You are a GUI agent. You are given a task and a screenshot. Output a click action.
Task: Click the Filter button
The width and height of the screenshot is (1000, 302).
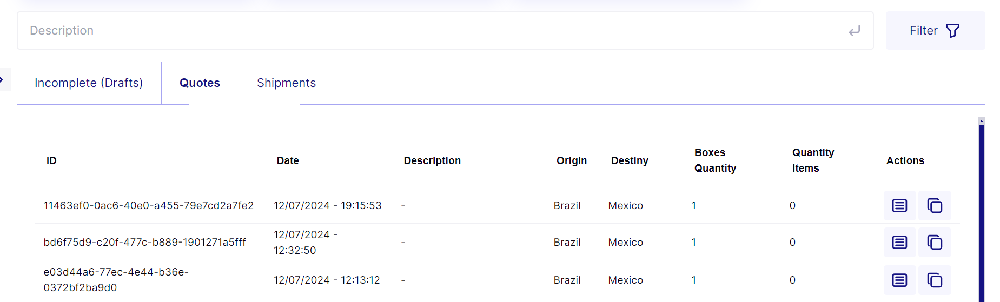(935, 31)
